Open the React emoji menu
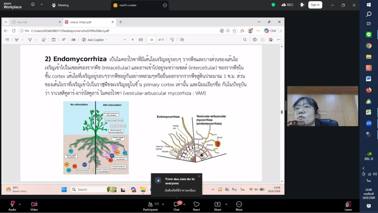 click(196, 206)
